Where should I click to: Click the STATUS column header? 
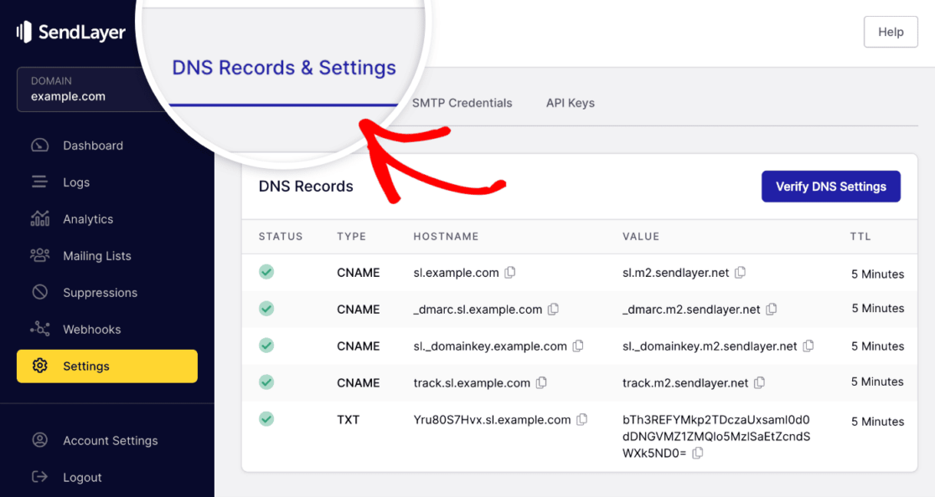(281, 236)
